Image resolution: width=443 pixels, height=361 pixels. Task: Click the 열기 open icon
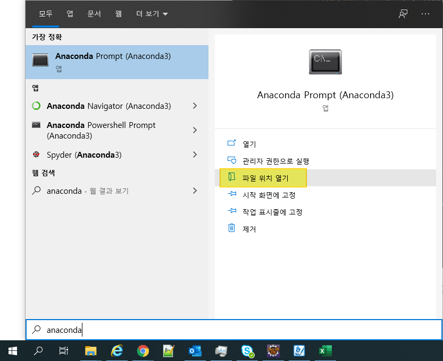(231, 143)
